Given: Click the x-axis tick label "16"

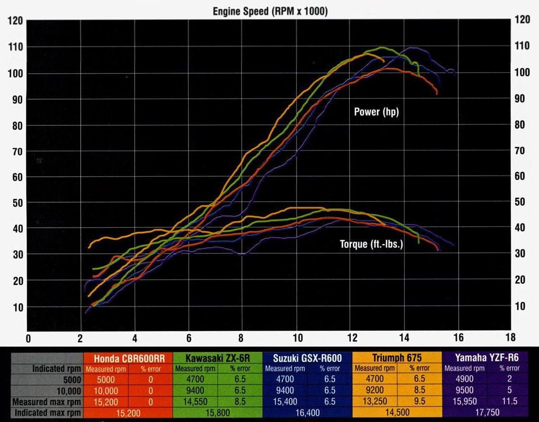Looking at the screenshot, I should tap(458, 338).
